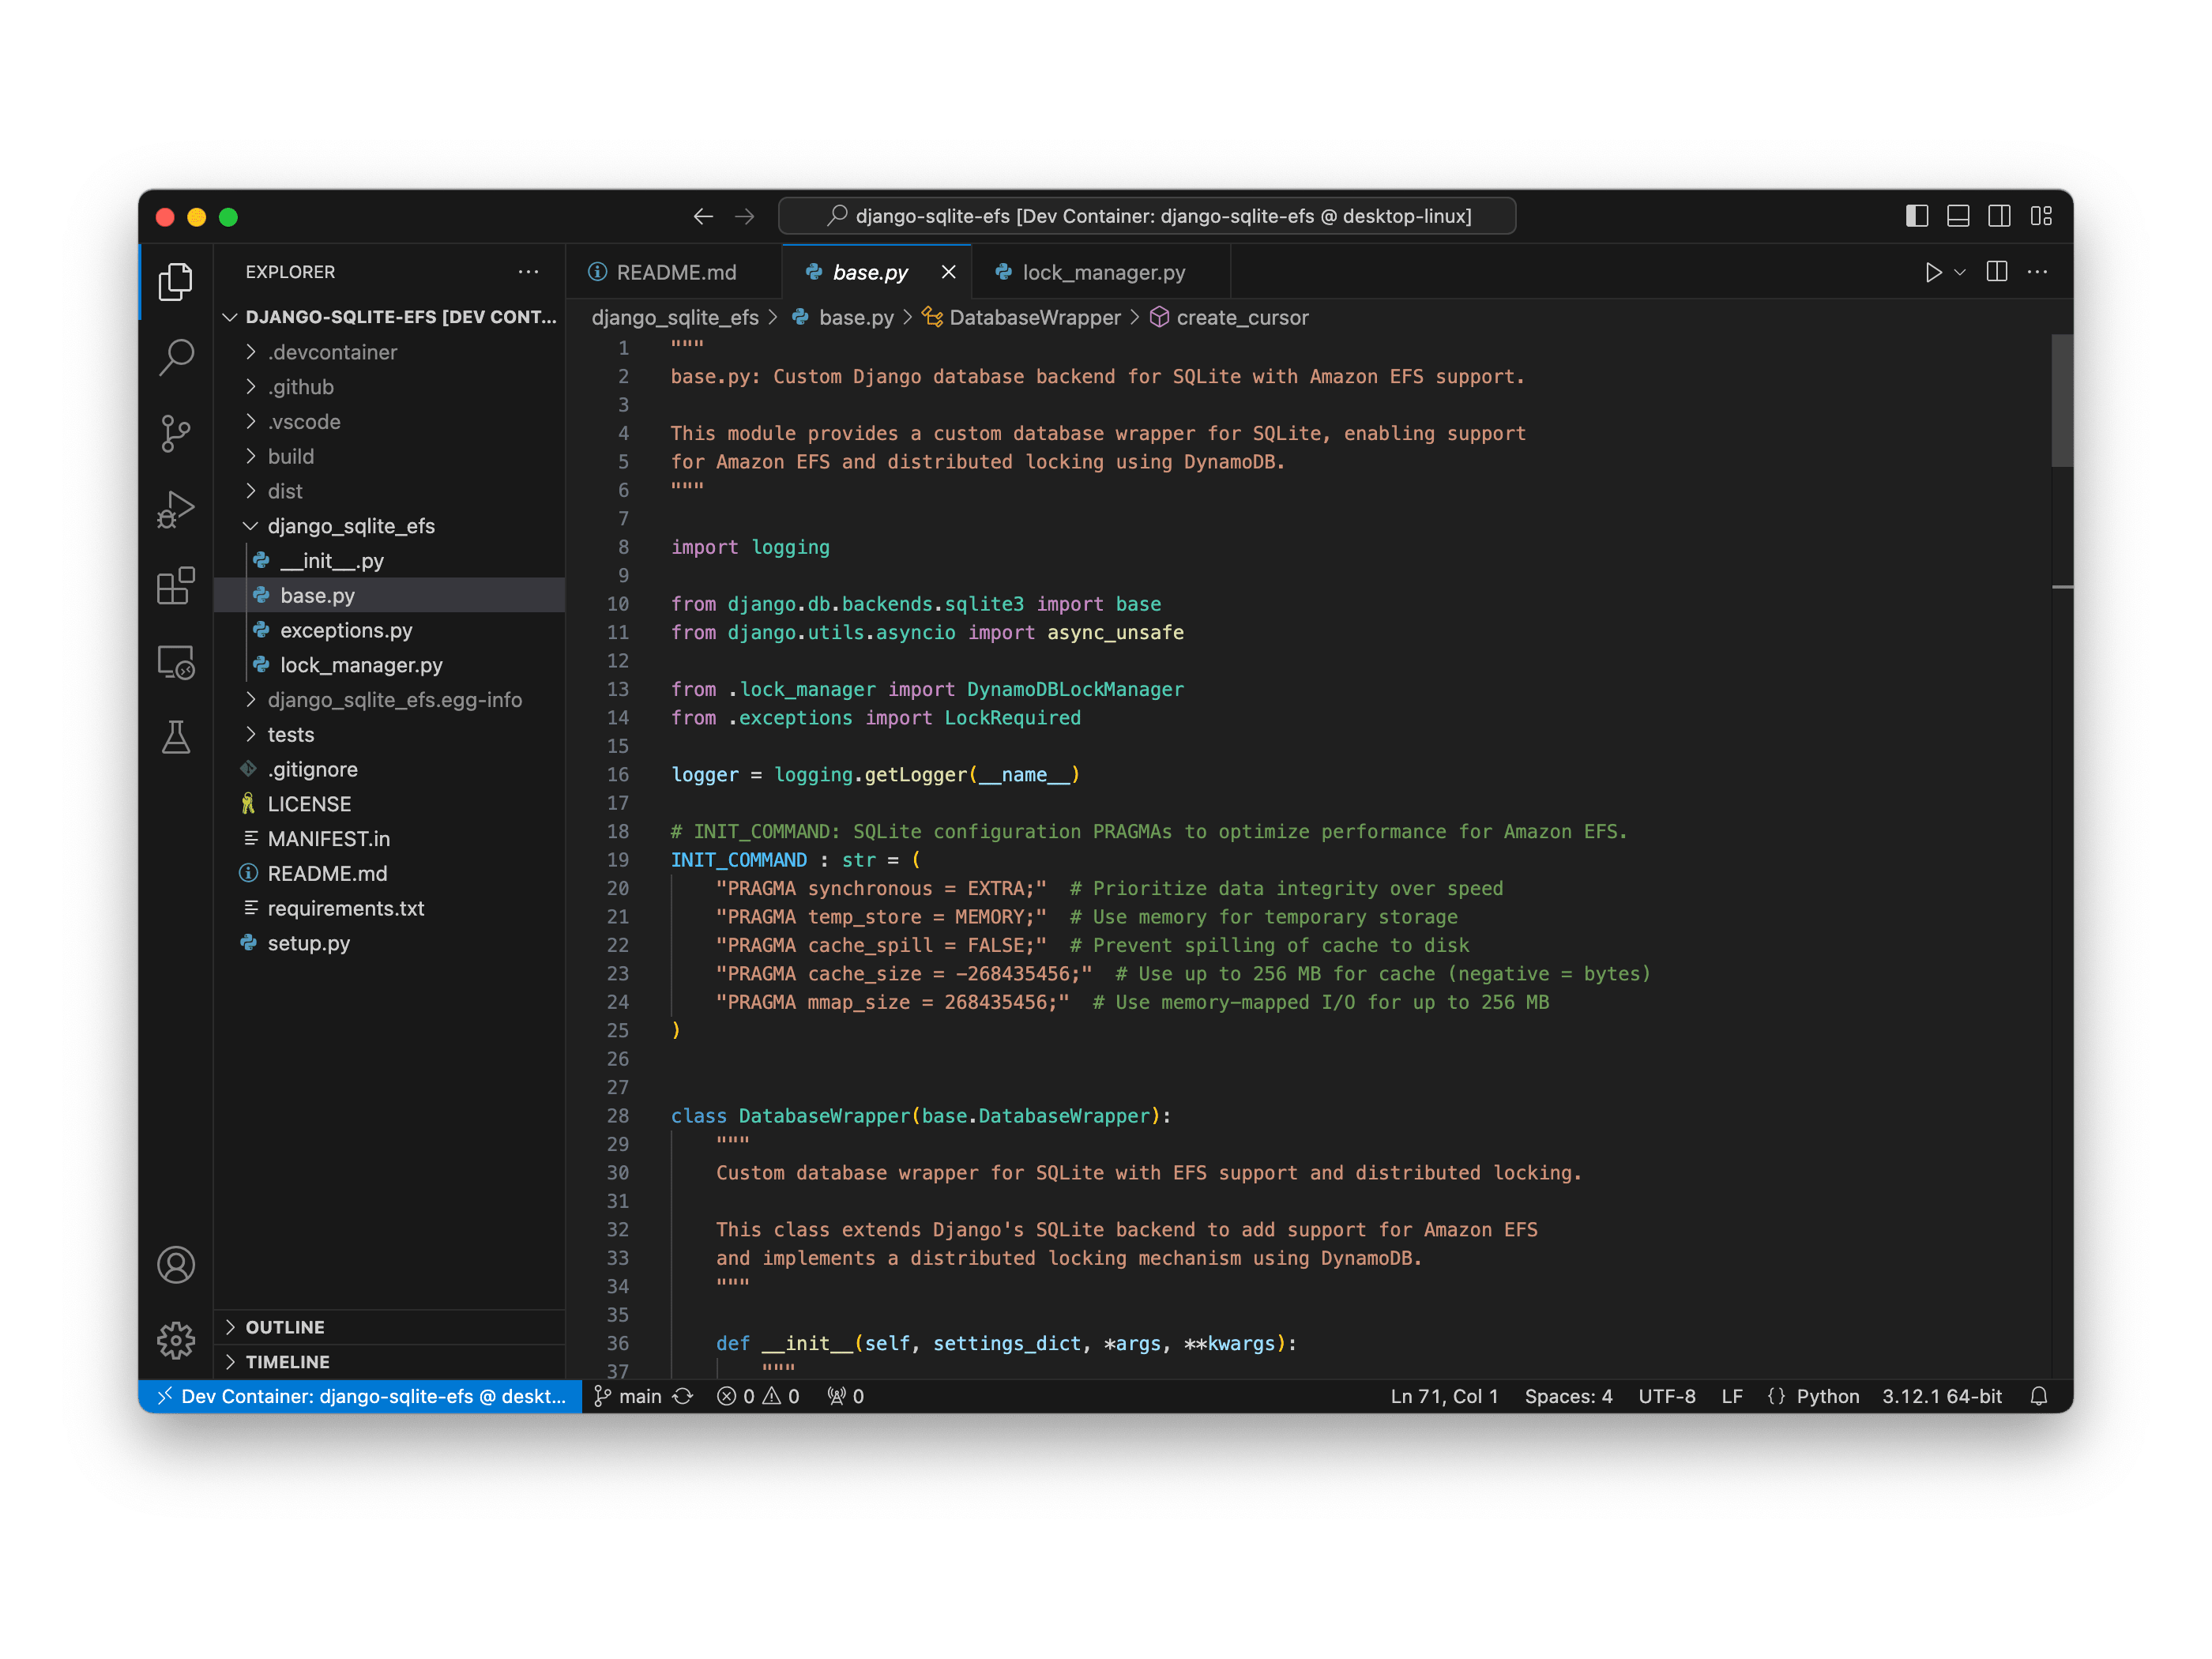2212x1659 pixels.
Task: Click django_sqlite_efs in the breadcrumb
Action: click(x=675, y=317)
